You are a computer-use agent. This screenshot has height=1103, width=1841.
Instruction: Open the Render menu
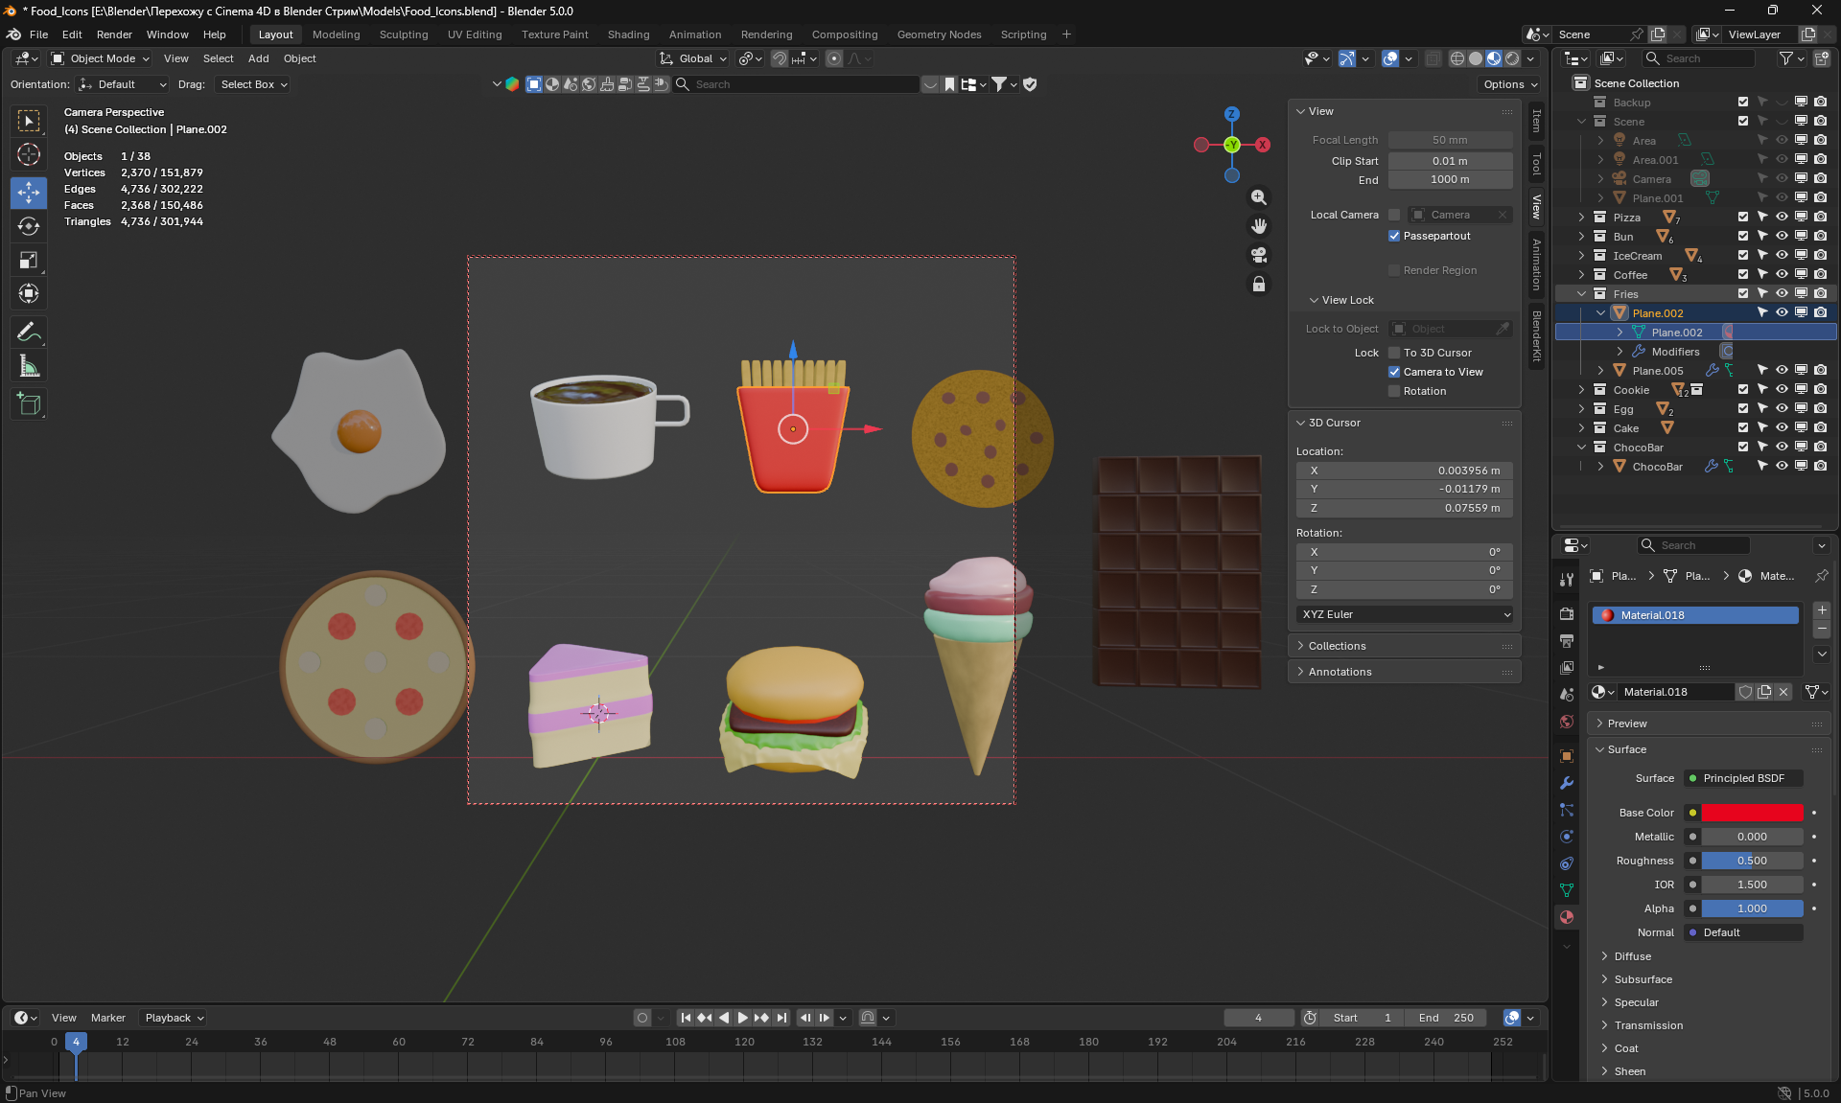[x=114, y=34]
